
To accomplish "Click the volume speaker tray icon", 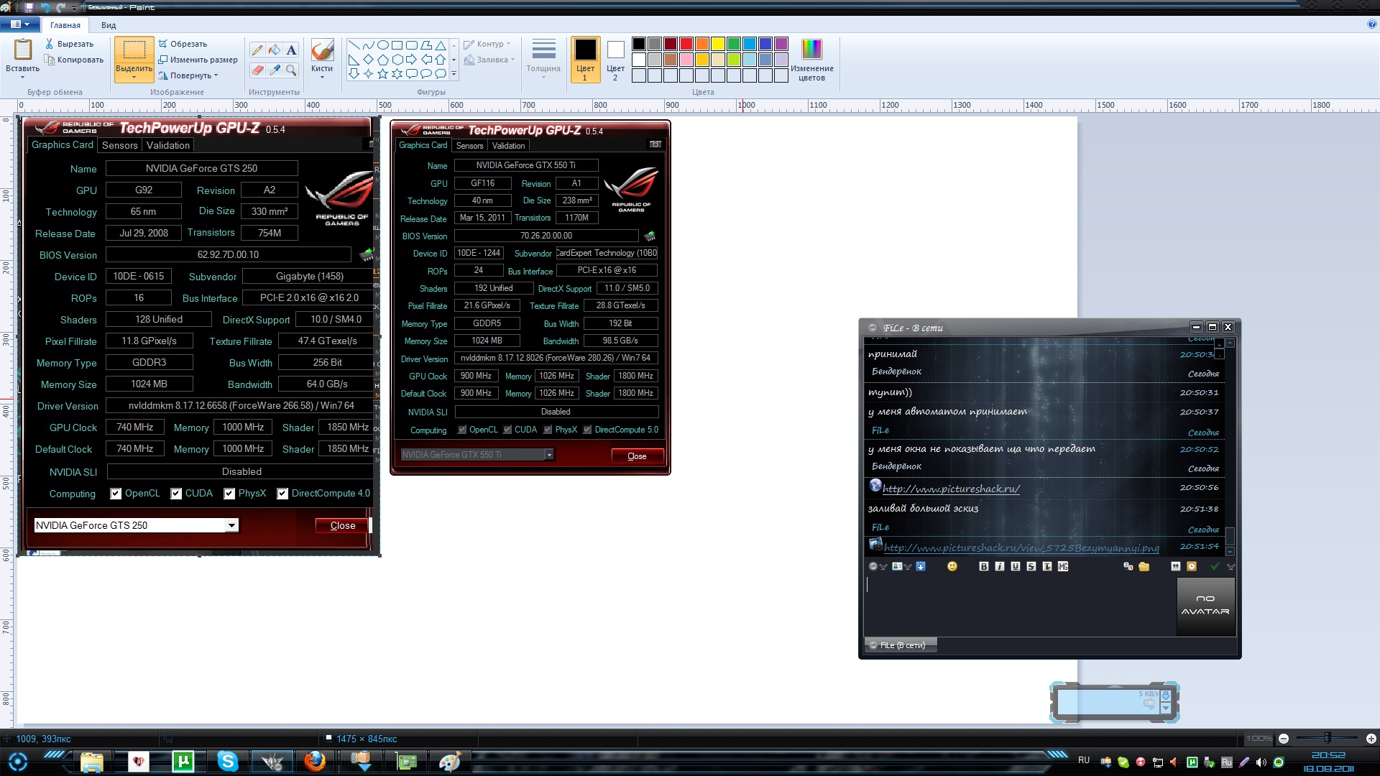I will point(1261,762).
